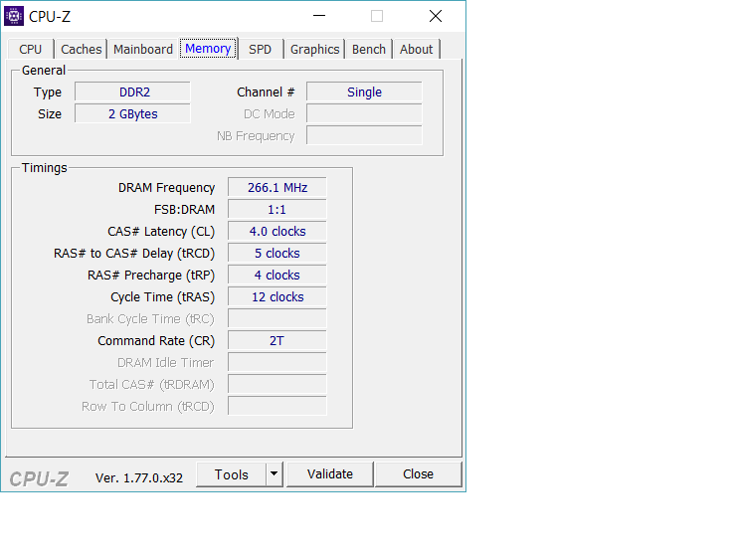The image size is (736, 559).
Task: Open the About tab
Action: point(417,50)
